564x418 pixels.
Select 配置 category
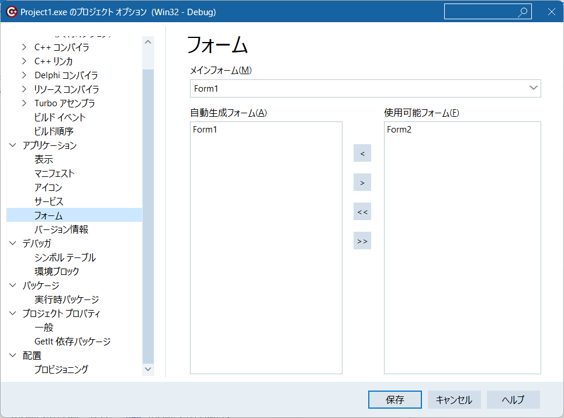(32, 356)
